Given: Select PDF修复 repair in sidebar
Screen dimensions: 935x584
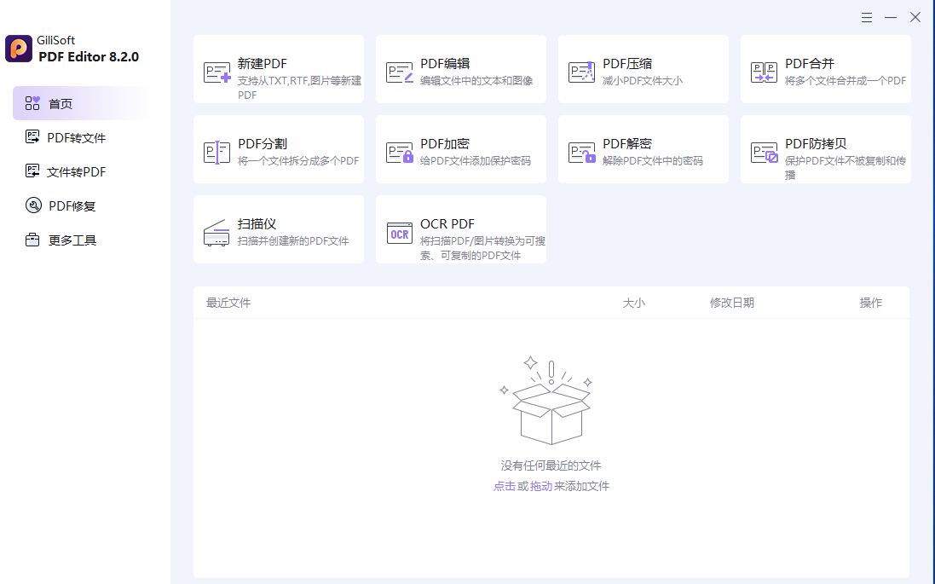Looking at the screenshot, I should [x=72, y=206].
